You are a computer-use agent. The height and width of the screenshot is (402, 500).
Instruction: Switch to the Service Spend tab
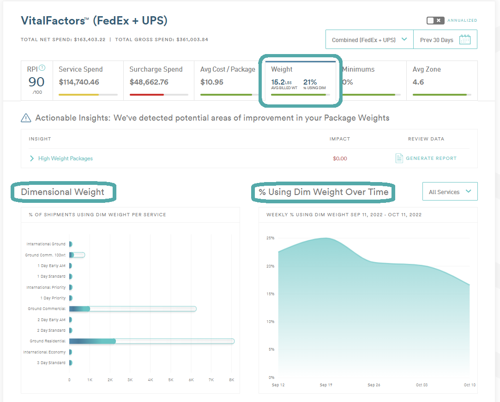88,80
